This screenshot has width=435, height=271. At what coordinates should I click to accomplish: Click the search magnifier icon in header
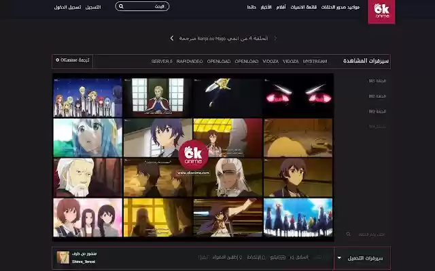pos(121,6)
